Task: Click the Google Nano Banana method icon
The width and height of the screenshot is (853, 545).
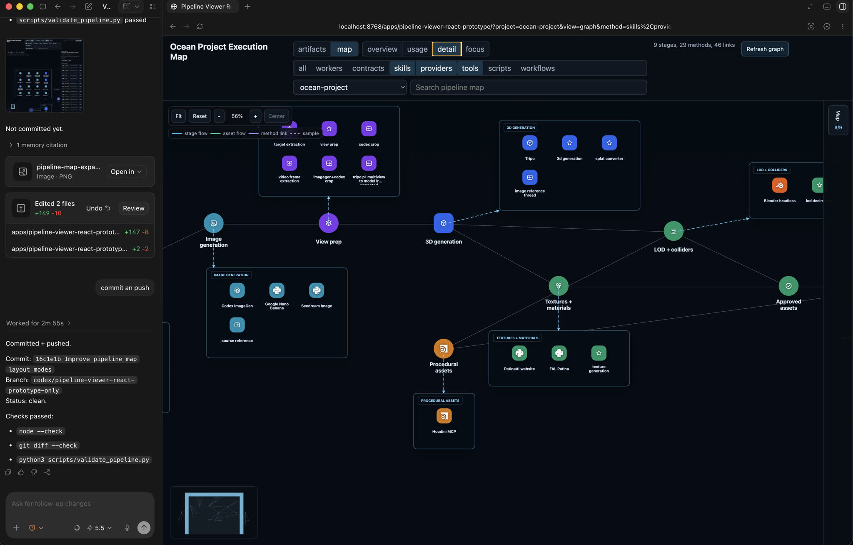Action: click(x=277, y=290)
